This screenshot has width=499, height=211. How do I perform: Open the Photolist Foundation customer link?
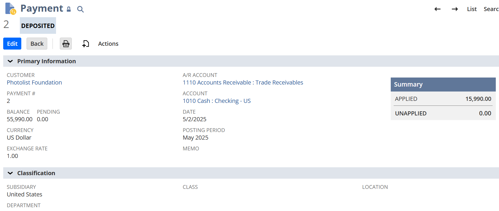34,82
